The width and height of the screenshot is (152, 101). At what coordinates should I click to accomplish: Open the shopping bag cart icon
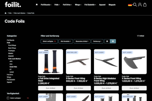click(145, 5)
